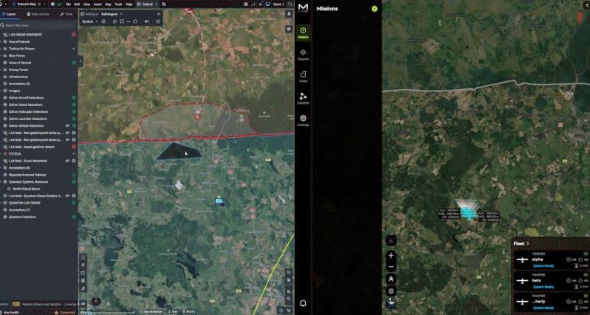Open the Datalink section in sidebar

pos(303,98)
